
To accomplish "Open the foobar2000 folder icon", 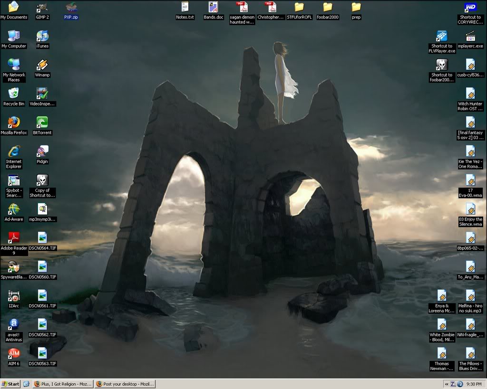I will pyautogui.click(x=328, y=7).
